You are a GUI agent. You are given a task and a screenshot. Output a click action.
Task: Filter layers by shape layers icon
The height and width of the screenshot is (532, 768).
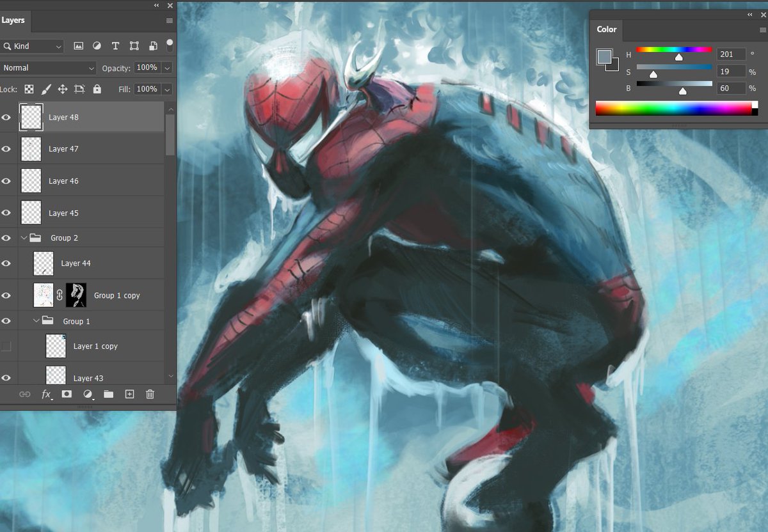pos(134,46)
